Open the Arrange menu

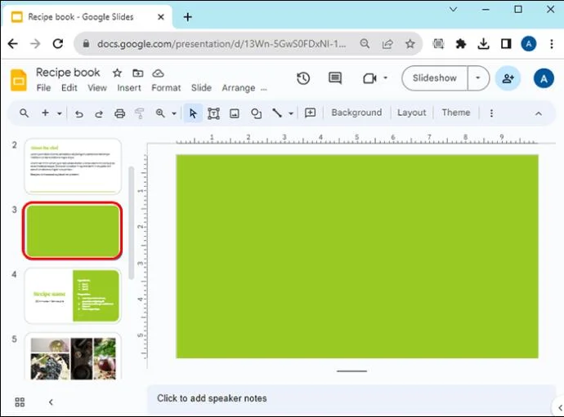point(238,87)
